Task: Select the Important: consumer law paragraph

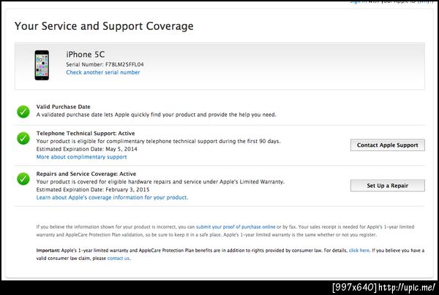Action: (230, 254)
